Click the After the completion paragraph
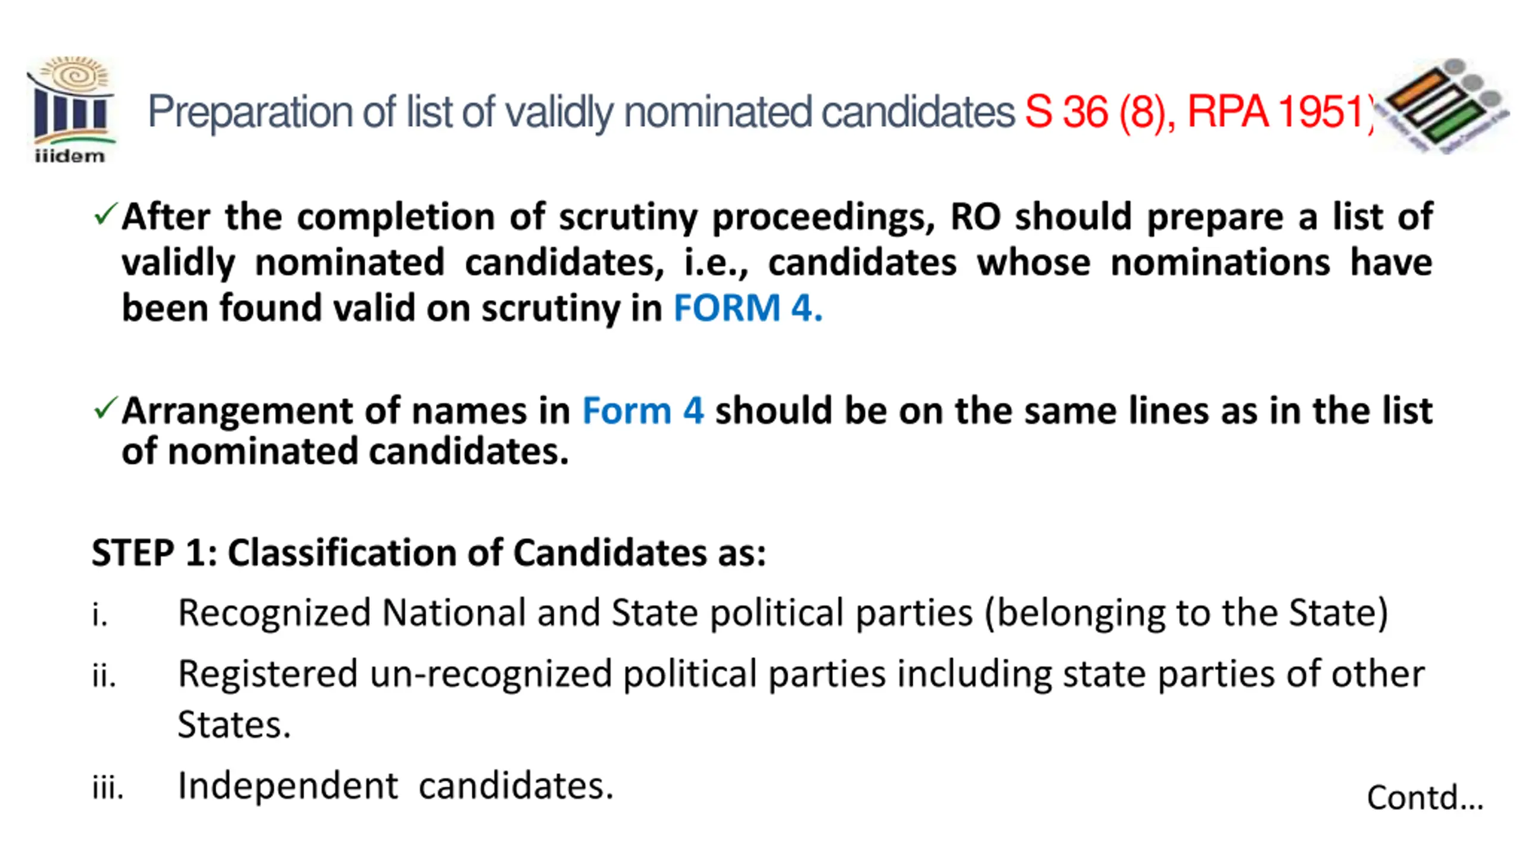 (777, 262)
